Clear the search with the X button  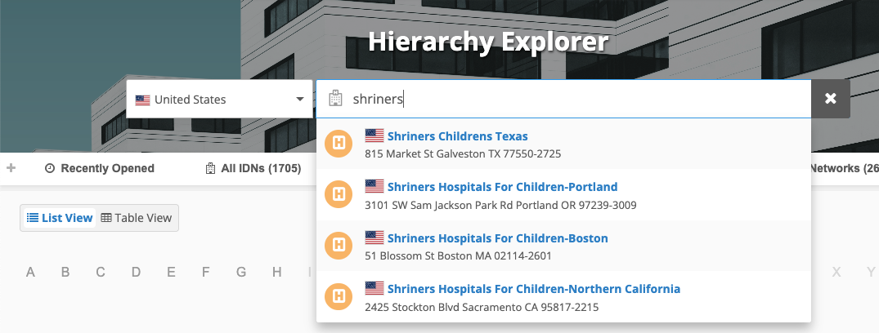tap(830, 99)
